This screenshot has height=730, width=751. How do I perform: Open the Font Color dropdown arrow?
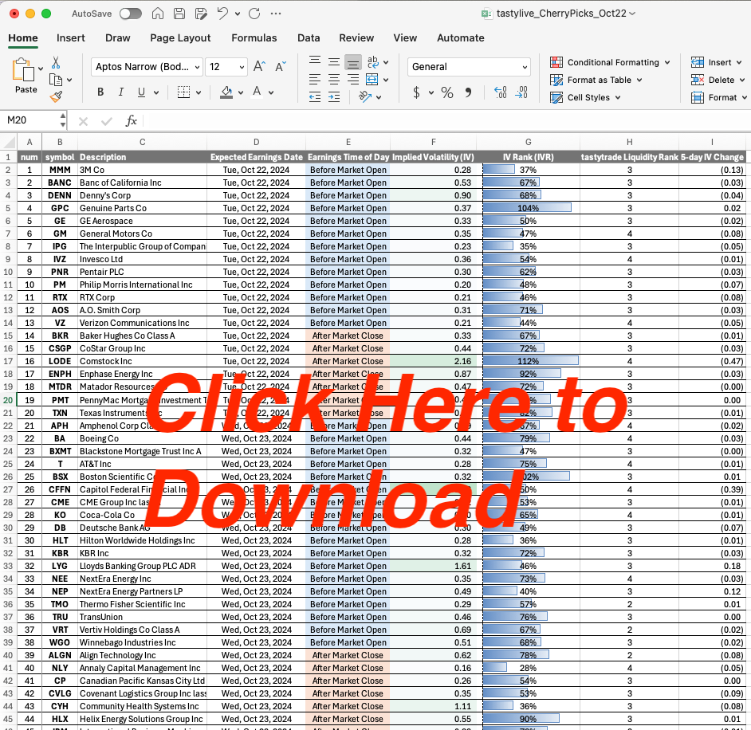271,92
